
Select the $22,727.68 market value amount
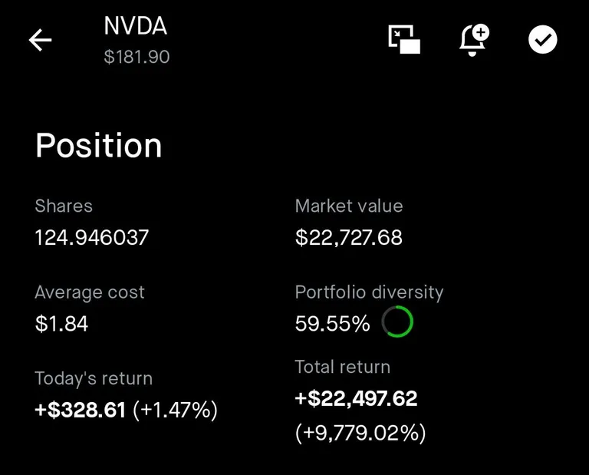click(349, 238)
